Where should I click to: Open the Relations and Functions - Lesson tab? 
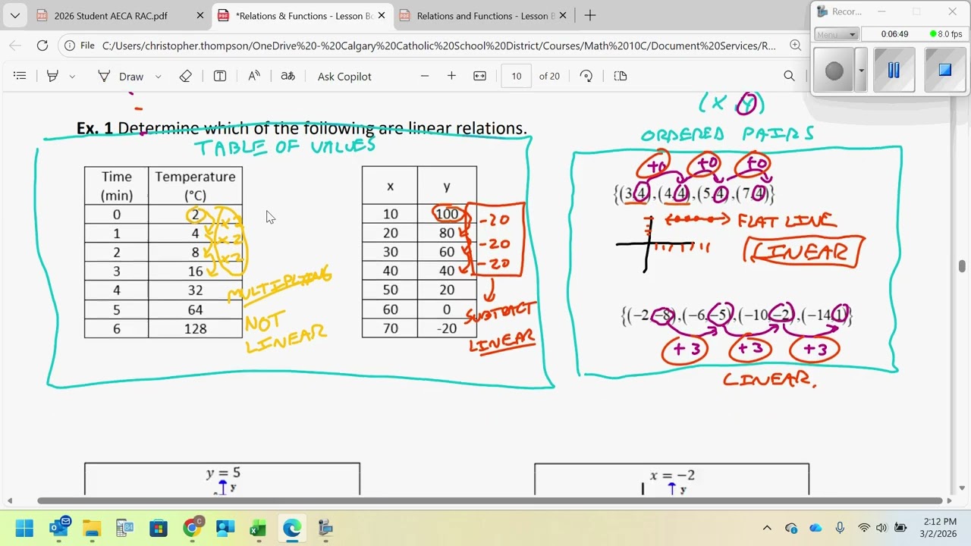tap(485, 15)
